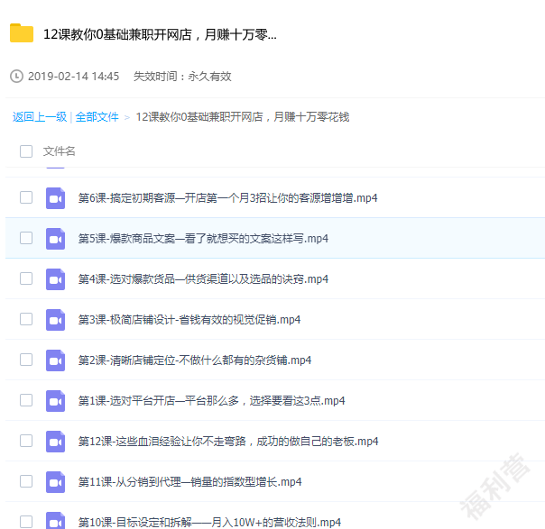Open video icon for 第1课 file

(x=55, y=401)
